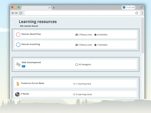Viewport: 151px width, 113px height.
Task: Click the Learning resources heading
Action: 38,22
